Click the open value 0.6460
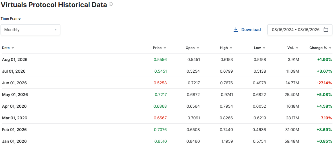 194,141
